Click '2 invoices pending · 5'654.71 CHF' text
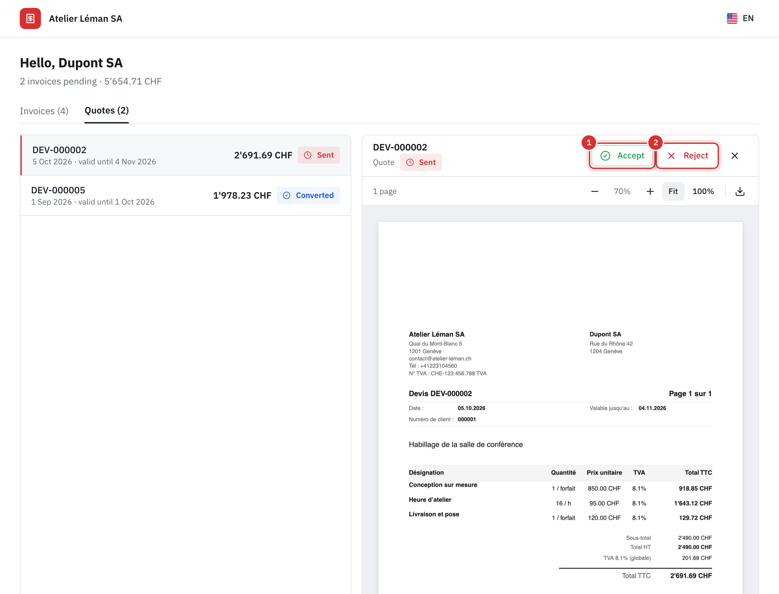 [91, 81]
